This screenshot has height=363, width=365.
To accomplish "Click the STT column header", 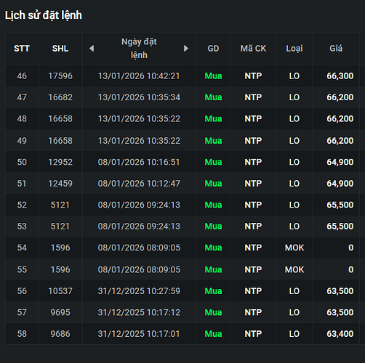I will 22,49.
